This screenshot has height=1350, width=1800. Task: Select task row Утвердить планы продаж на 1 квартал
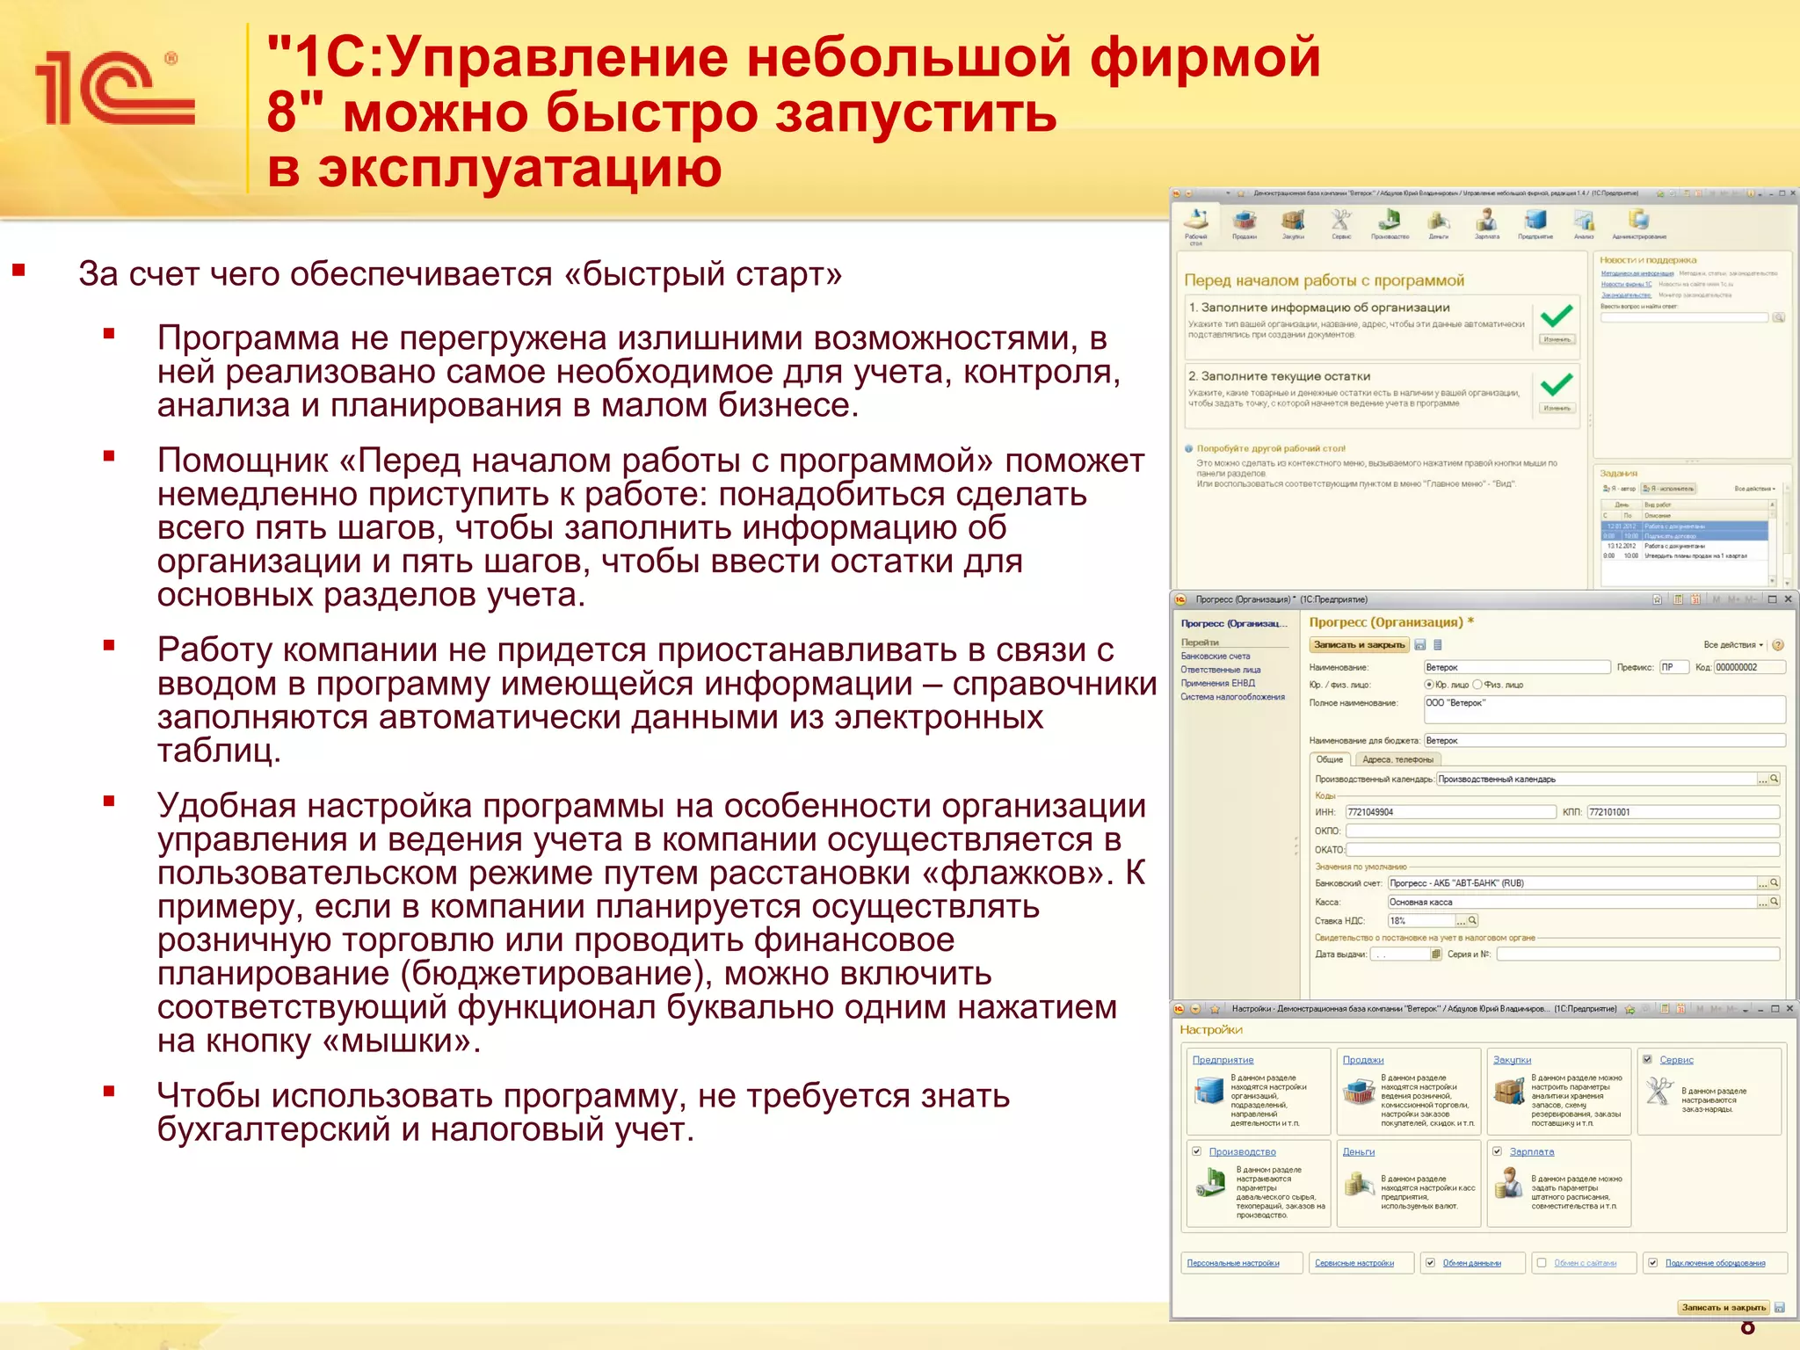pyautogui.click(x=1684, y=555)
